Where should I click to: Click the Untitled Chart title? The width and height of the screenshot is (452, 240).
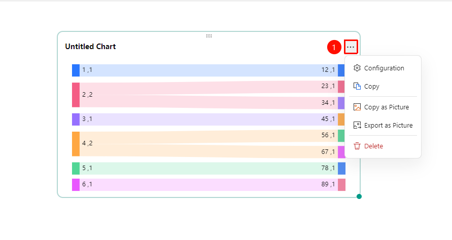(90, 47)
